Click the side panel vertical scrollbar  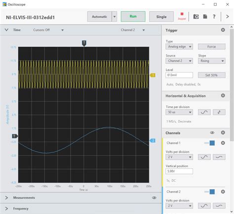pyautogui.click(x=232, y=85)
